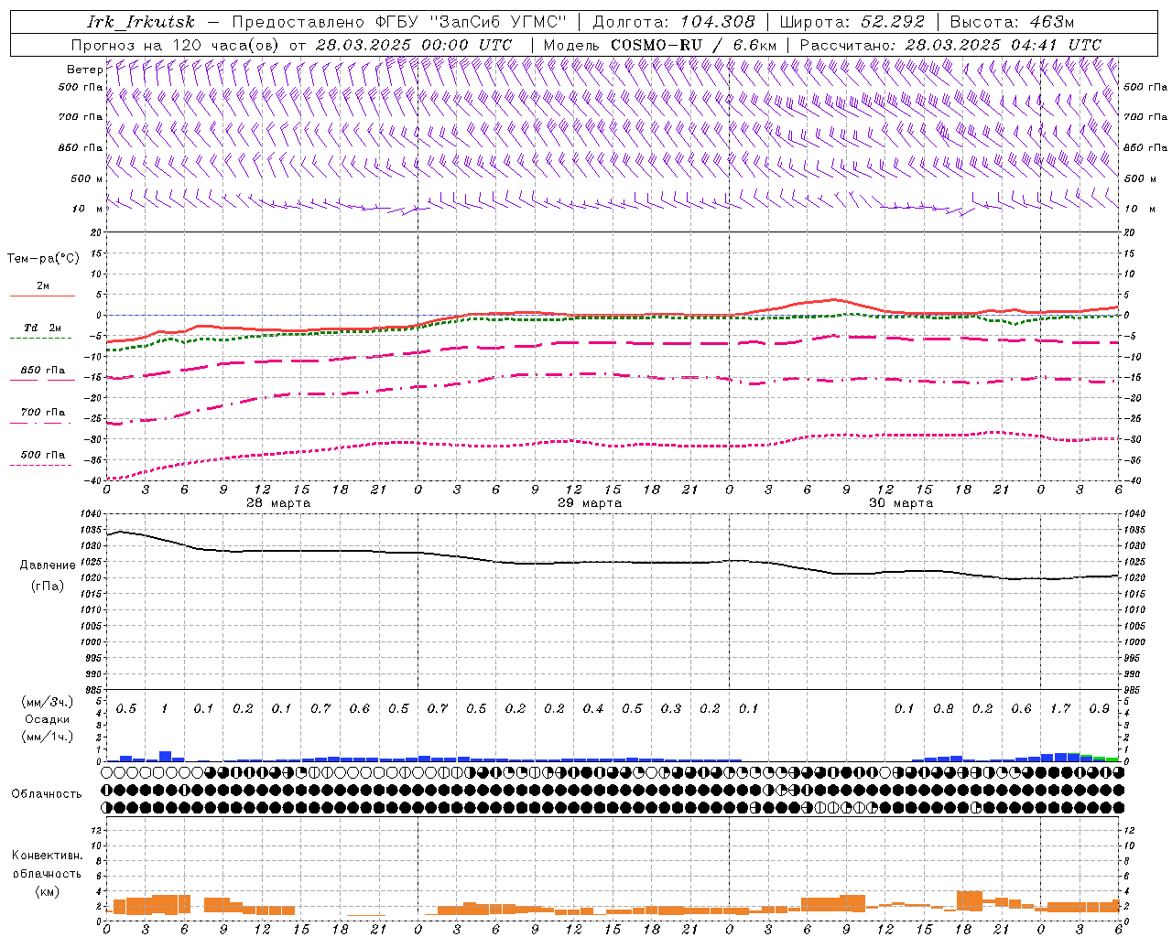Click the (мм/3ч.) unit label
This screenshot has height=937, width=1172.
[48, 702]
